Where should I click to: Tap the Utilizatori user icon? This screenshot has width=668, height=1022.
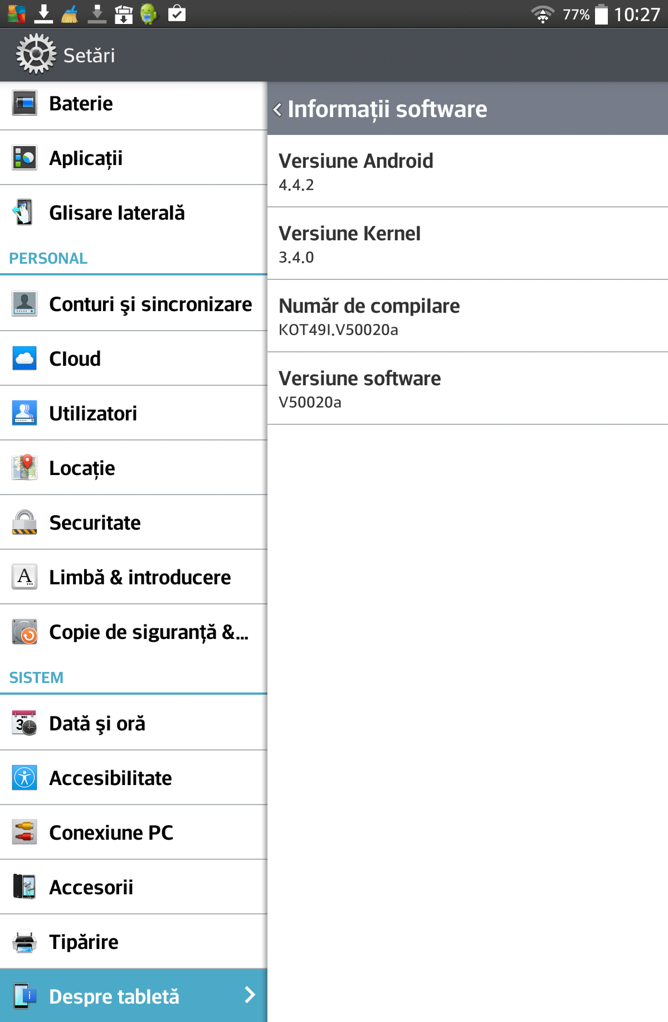25,413
